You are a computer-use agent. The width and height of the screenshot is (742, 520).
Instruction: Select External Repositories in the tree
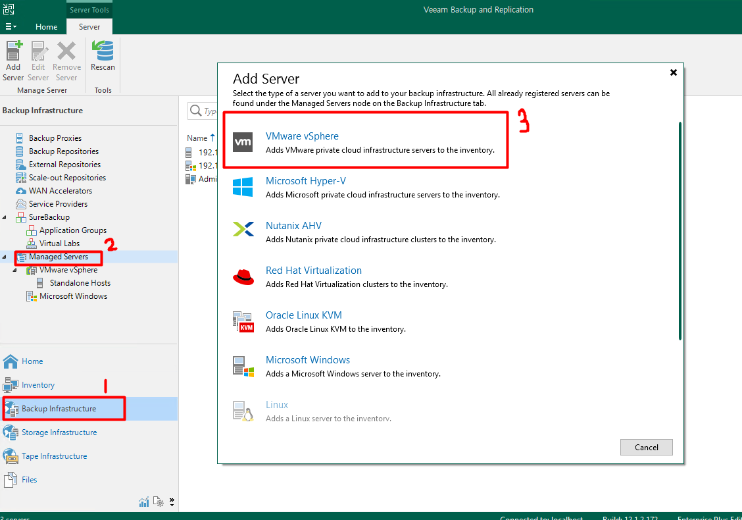click(x=64, y=165)
